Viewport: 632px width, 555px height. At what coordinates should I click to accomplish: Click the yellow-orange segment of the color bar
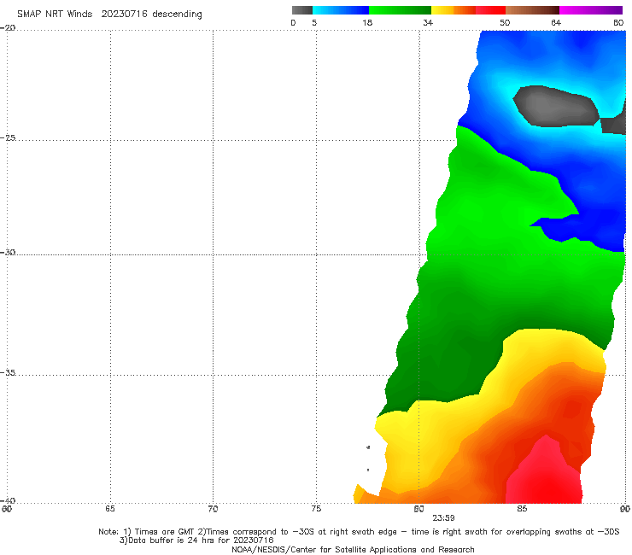pos(454,10)
